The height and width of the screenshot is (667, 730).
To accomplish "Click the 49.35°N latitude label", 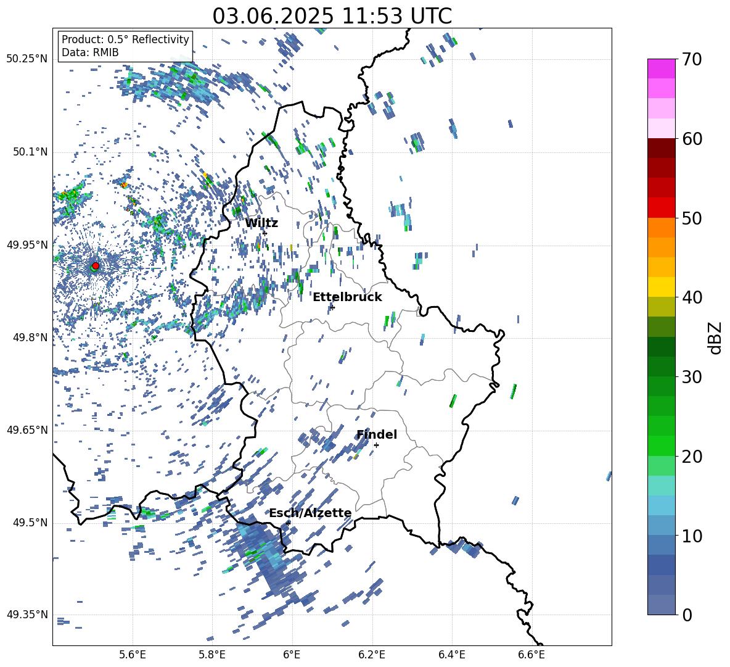I will [27, 615].
